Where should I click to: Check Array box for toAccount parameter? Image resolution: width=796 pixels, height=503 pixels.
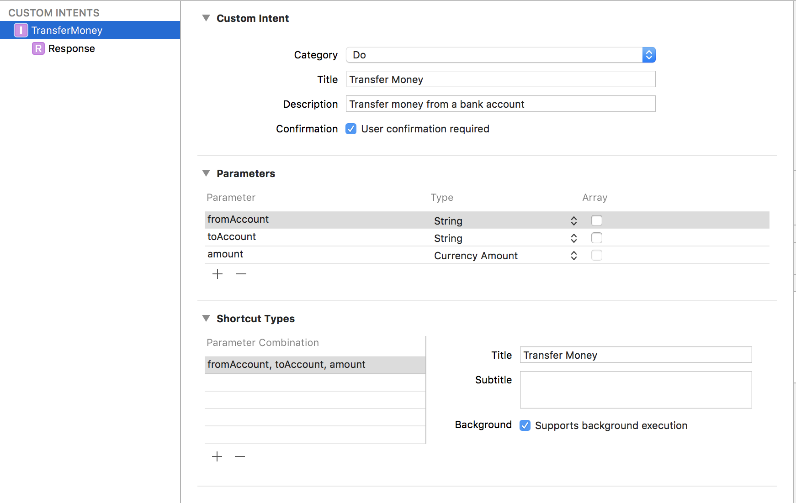coord(597,238)
